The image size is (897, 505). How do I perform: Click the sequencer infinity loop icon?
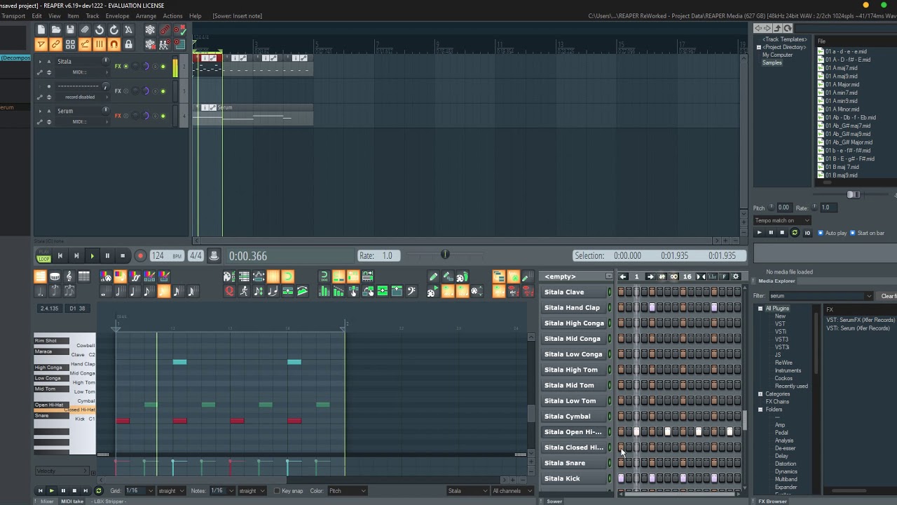[674, 276]
